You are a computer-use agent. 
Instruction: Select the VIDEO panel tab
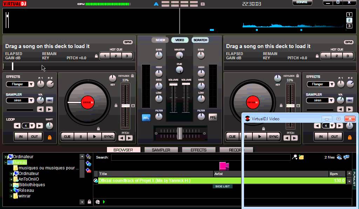click(180, 40)
